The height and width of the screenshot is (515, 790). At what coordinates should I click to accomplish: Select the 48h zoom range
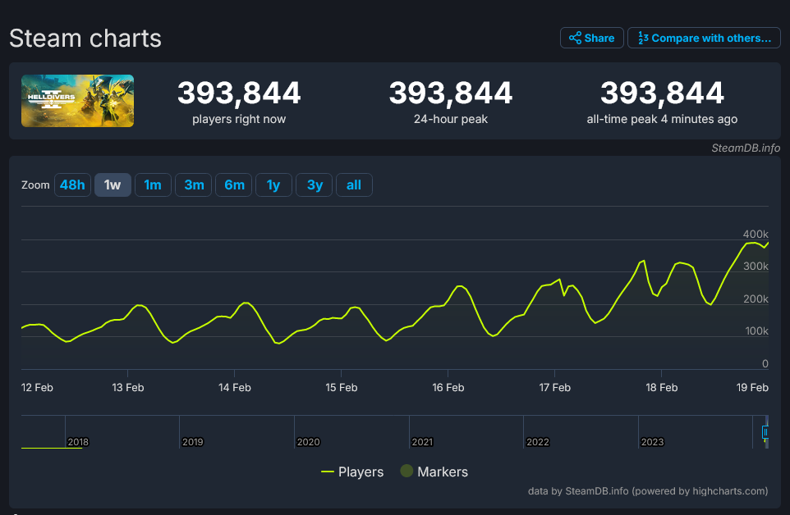(x=72, y=185)
